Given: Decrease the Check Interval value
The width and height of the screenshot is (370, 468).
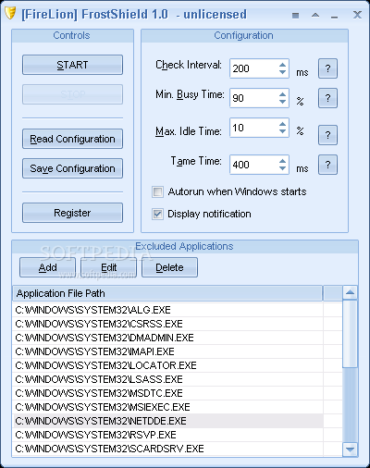Looking at the screenshot, I should [282, 72].
